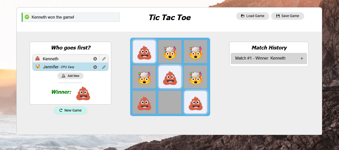Click the empty bottom-middle board cell
Viewport: 339px width, 150px height.
pyautogui.click(x=170, y=102)
